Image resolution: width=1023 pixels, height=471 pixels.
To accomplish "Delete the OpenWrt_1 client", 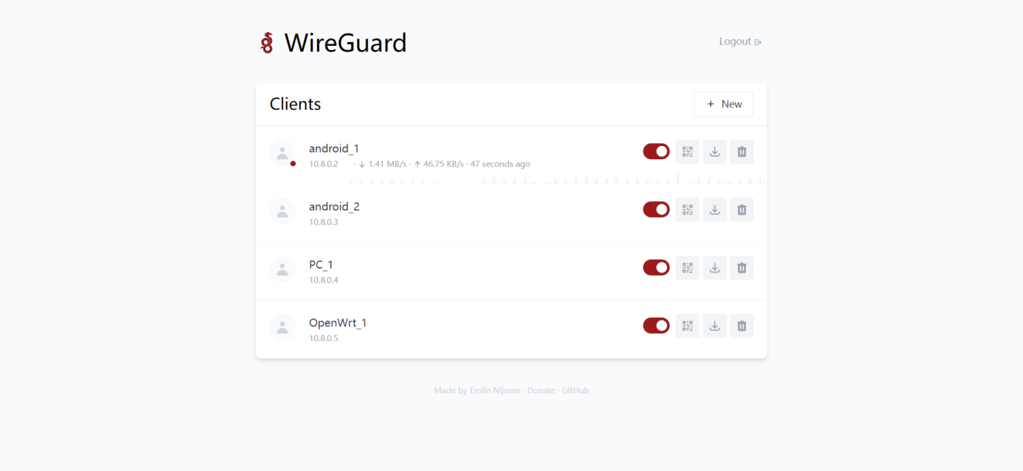I will point(741,326).
